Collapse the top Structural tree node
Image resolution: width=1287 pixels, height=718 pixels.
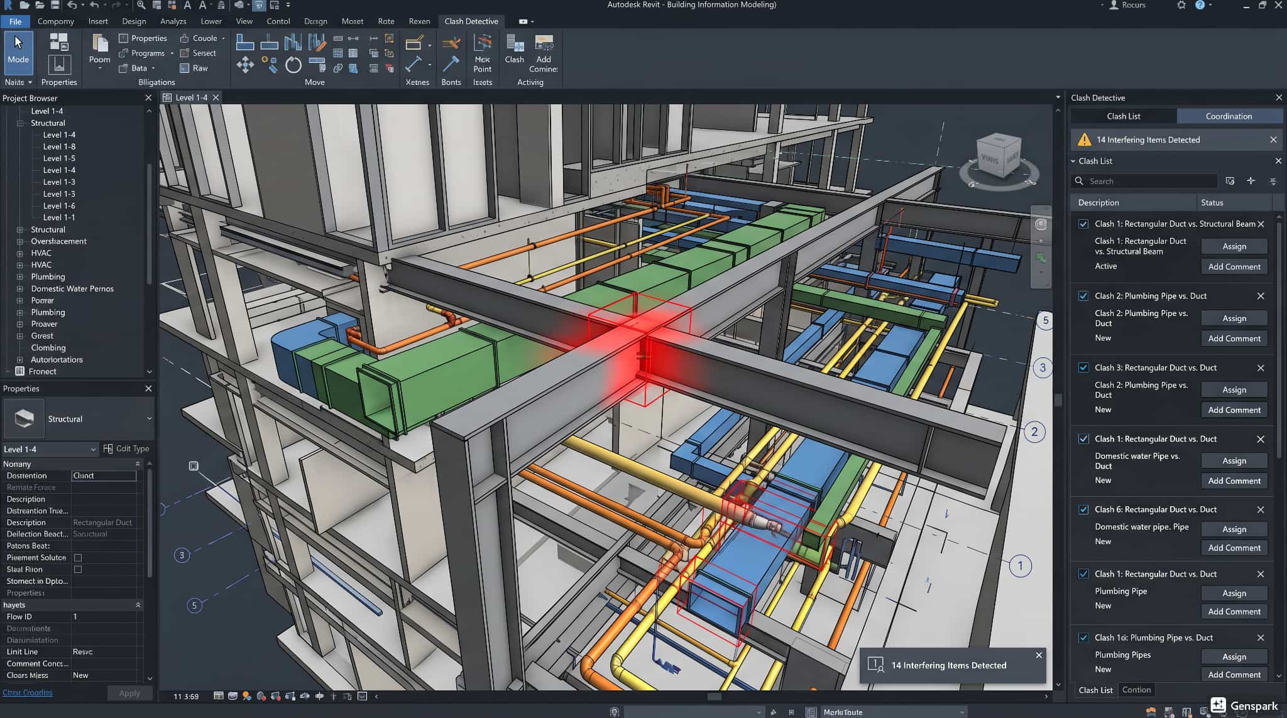[19, 123]
